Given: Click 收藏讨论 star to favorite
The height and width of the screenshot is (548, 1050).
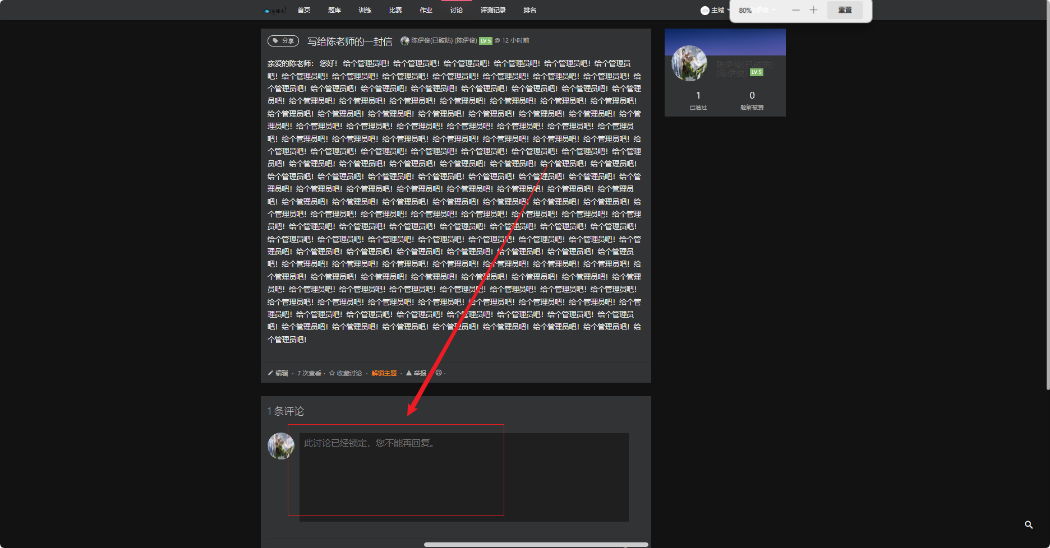Looking at the screenshot, I should 346,373.
